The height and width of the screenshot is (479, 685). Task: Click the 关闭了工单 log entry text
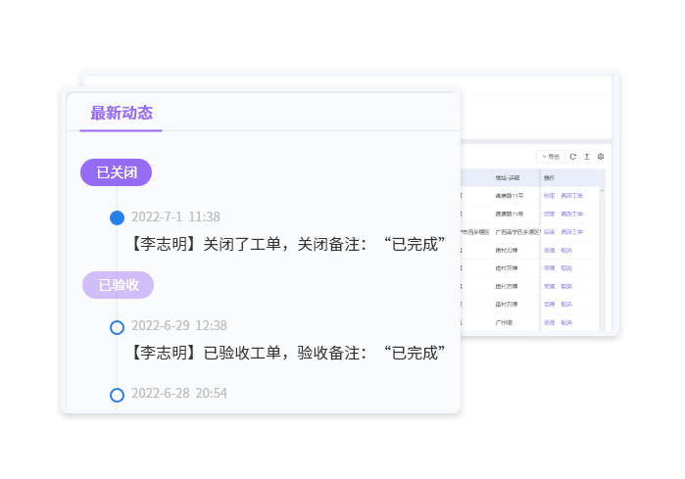pos(288,244)
